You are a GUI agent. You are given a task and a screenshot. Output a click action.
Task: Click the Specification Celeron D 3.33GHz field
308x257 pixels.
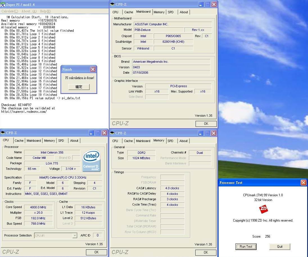63,177
